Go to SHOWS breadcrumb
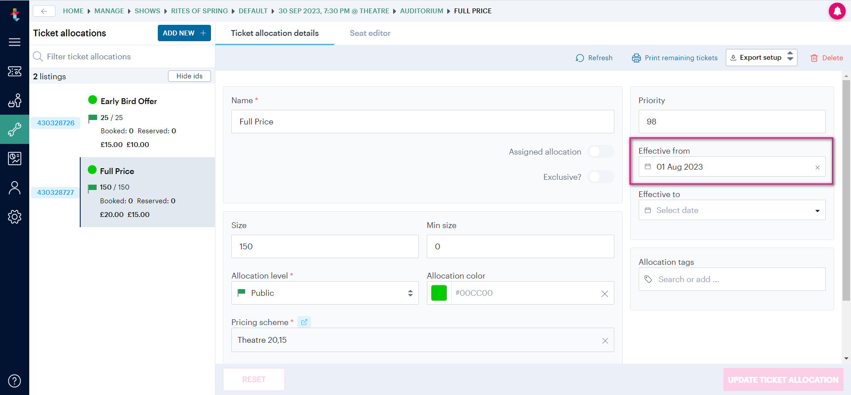The width and height of the screenshot is (851, 395). [147, 11]
